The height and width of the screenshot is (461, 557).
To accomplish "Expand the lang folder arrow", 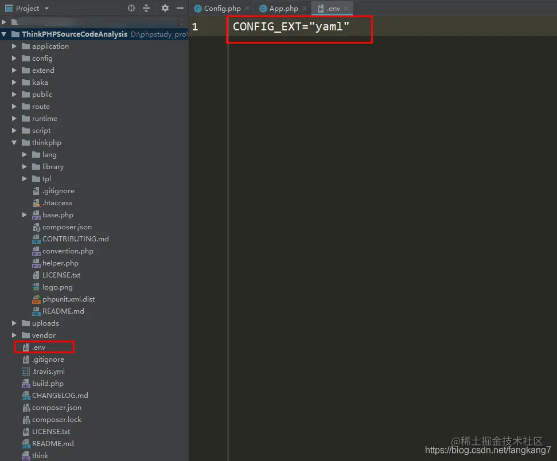I will (x=25, y=155).
